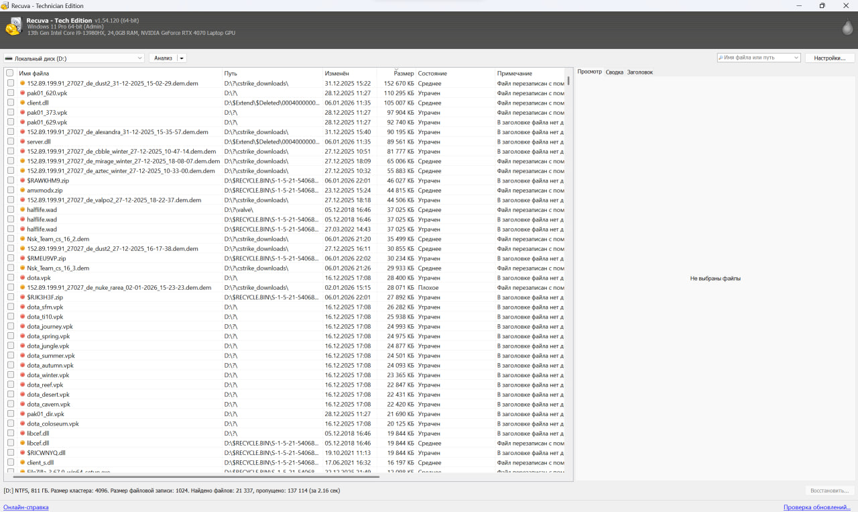Viewport: 858px width, 512px height.
Task: Click the red status dot beside server.dll
Action: click(x=22, y=142)
